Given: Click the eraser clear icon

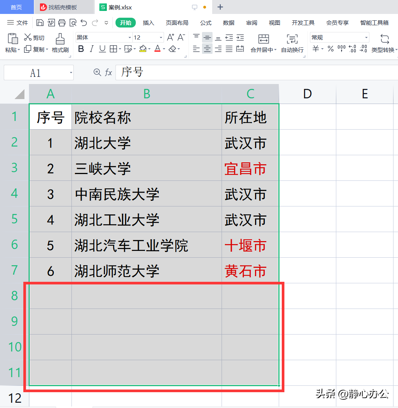Looking at the screenshot, I should pyautogui.click(x=172, y=49).
